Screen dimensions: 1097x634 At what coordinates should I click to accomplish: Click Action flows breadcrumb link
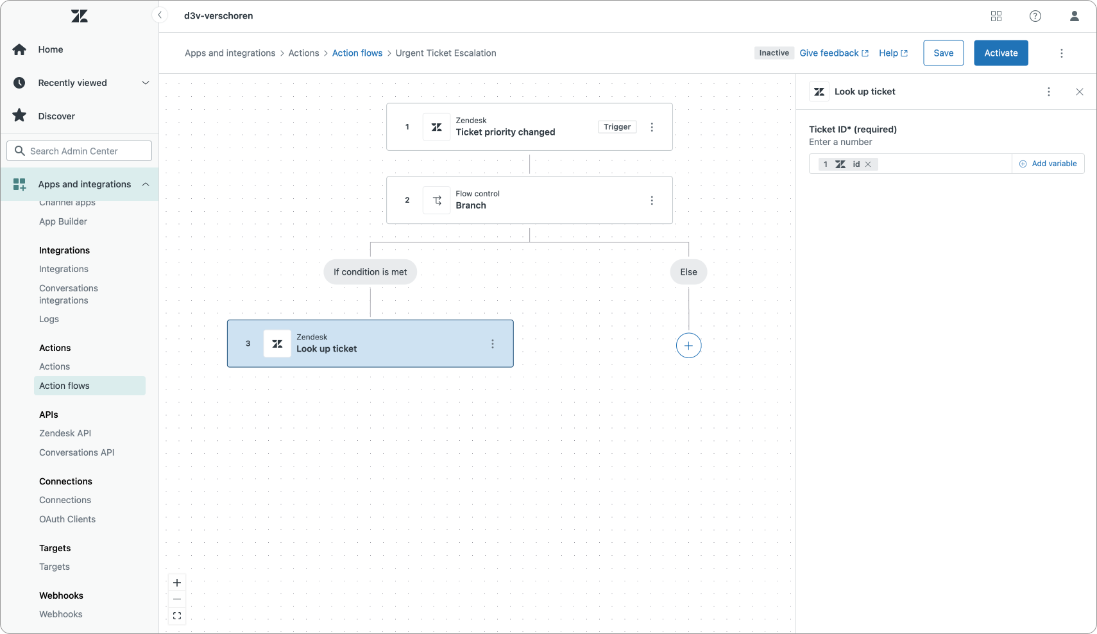pos(357,53)
